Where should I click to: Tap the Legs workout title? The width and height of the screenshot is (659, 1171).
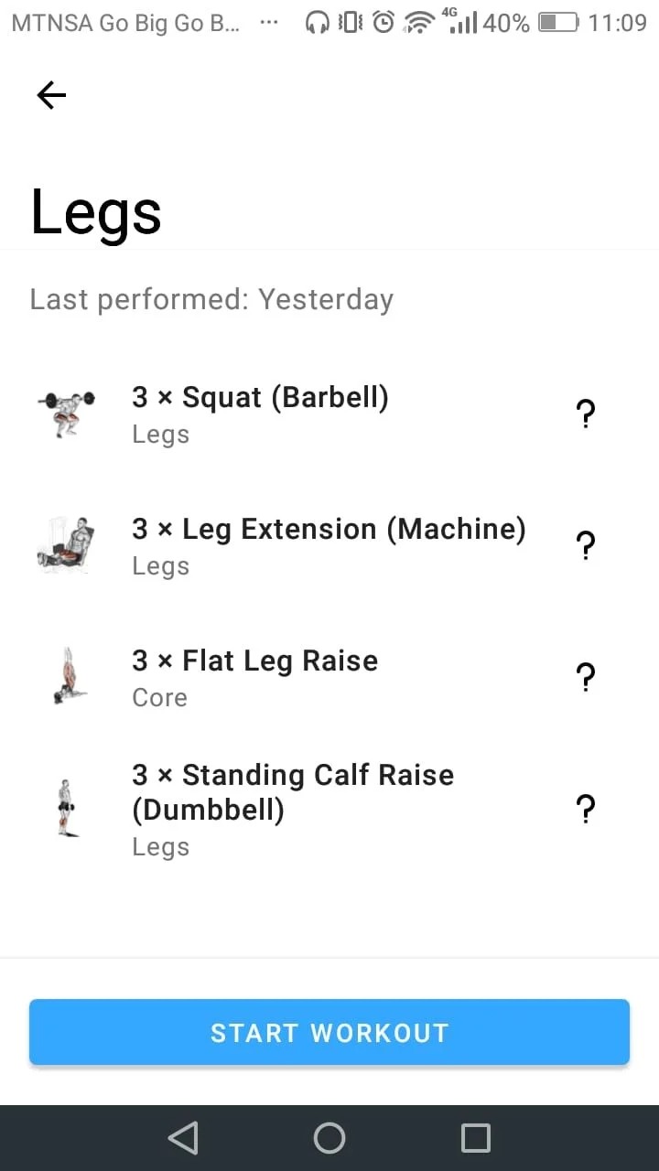click(x=96, y=212)
